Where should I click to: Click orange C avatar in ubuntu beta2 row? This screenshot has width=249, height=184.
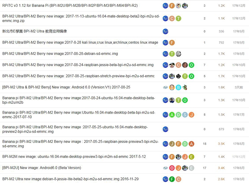pos(172,19)
